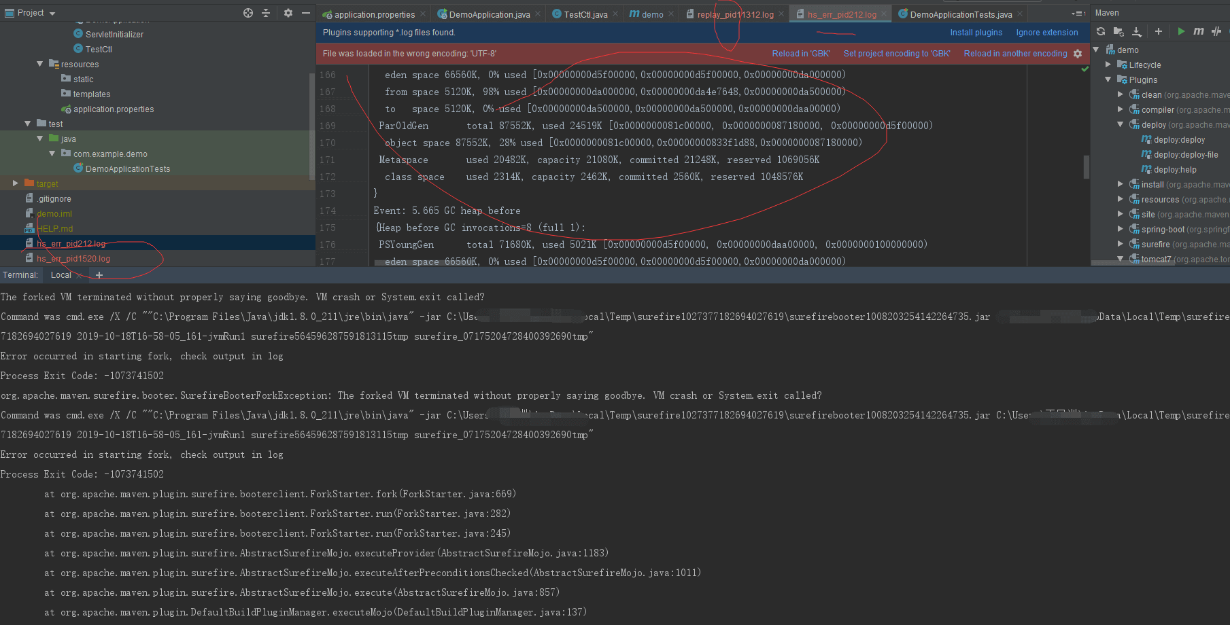Image resolution: width=1230 pixels, height=625 pixels.
Task: Expand the target folder
Action: pyautogui.click(x=15, y=183)
